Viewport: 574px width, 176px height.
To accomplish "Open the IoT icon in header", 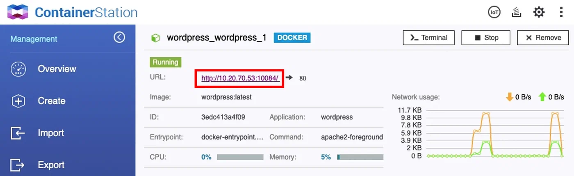I will click(x=494, y=12).
